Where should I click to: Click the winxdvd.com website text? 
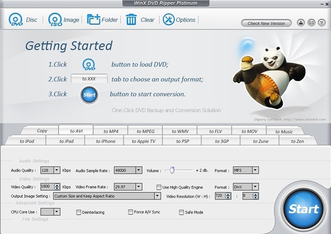(x=305, y=119)
